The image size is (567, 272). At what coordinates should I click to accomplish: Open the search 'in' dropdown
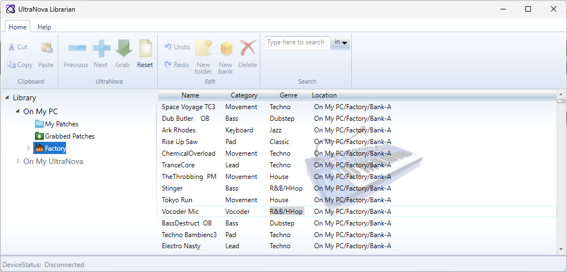[341, 43]
